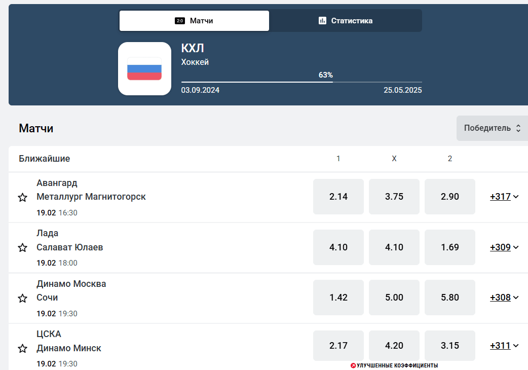Star the Динамо Москва vs Сочи match
Screen dimensions: 528x370
point(23,298)
